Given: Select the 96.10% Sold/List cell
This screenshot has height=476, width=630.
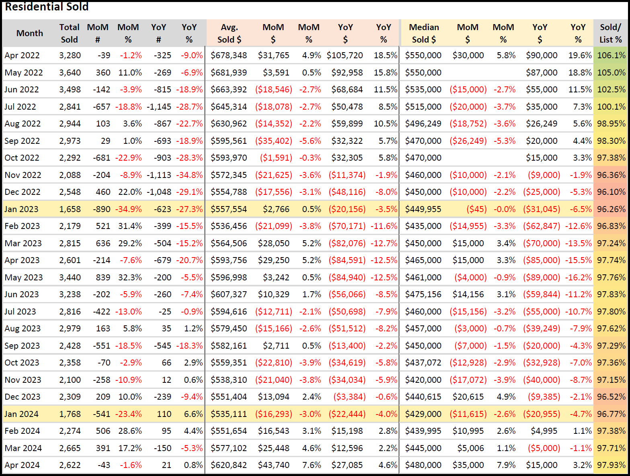Looking at the screenshot, I should pos(611,192).
